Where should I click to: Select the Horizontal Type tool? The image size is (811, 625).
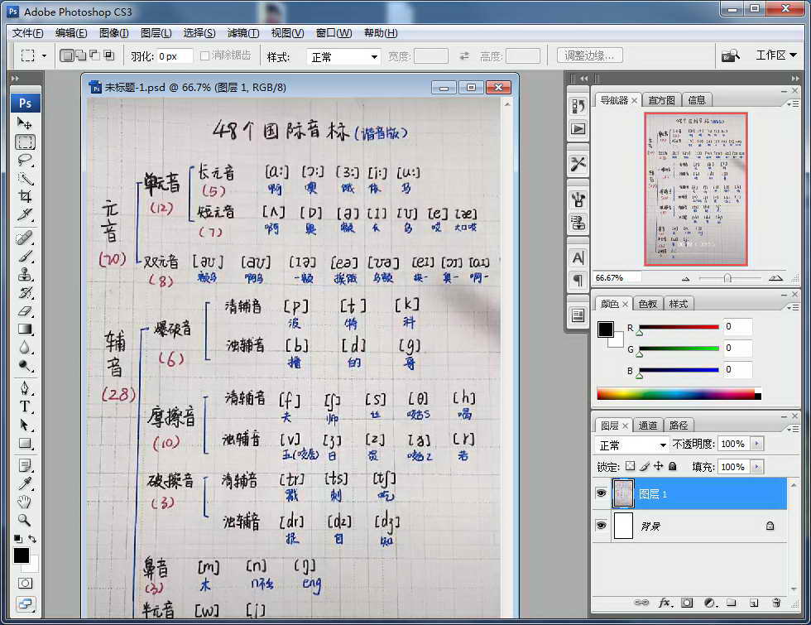pyautogui.click(x=24, y=406)
